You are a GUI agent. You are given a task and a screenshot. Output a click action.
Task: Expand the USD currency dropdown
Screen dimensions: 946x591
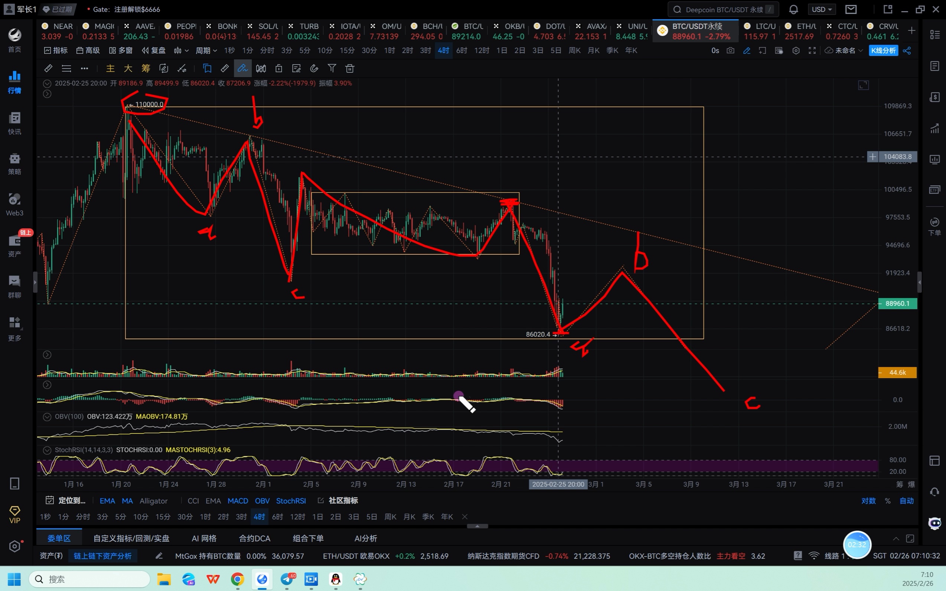[x=821, y=9]
